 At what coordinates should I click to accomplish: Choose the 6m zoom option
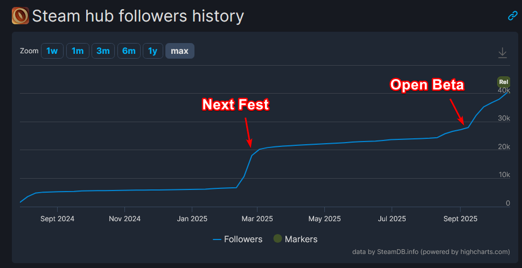click(129, 51)
